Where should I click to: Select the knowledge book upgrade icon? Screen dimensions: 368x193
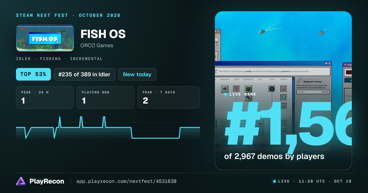coord(225,89)
